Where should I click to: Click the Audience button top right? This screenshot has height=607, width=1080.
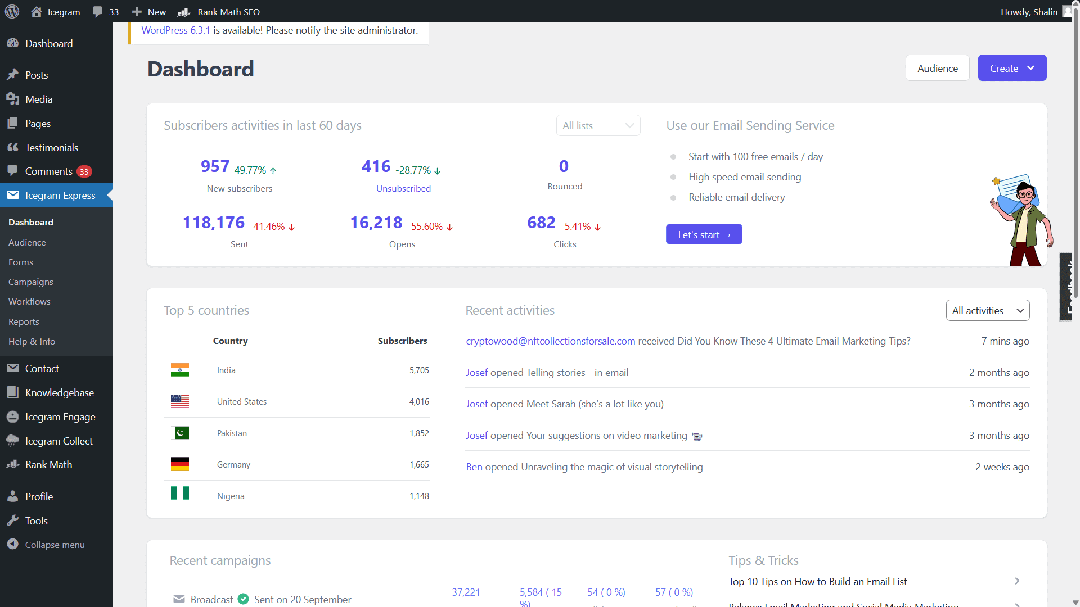point(938,67)
